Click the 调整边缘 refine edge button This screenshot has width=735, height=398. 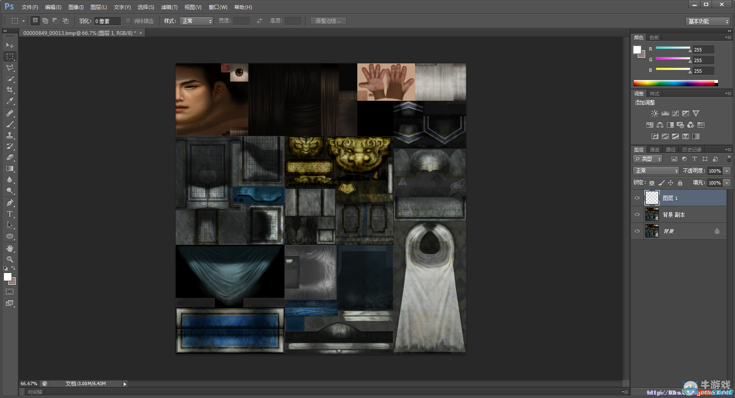(328, 21)
